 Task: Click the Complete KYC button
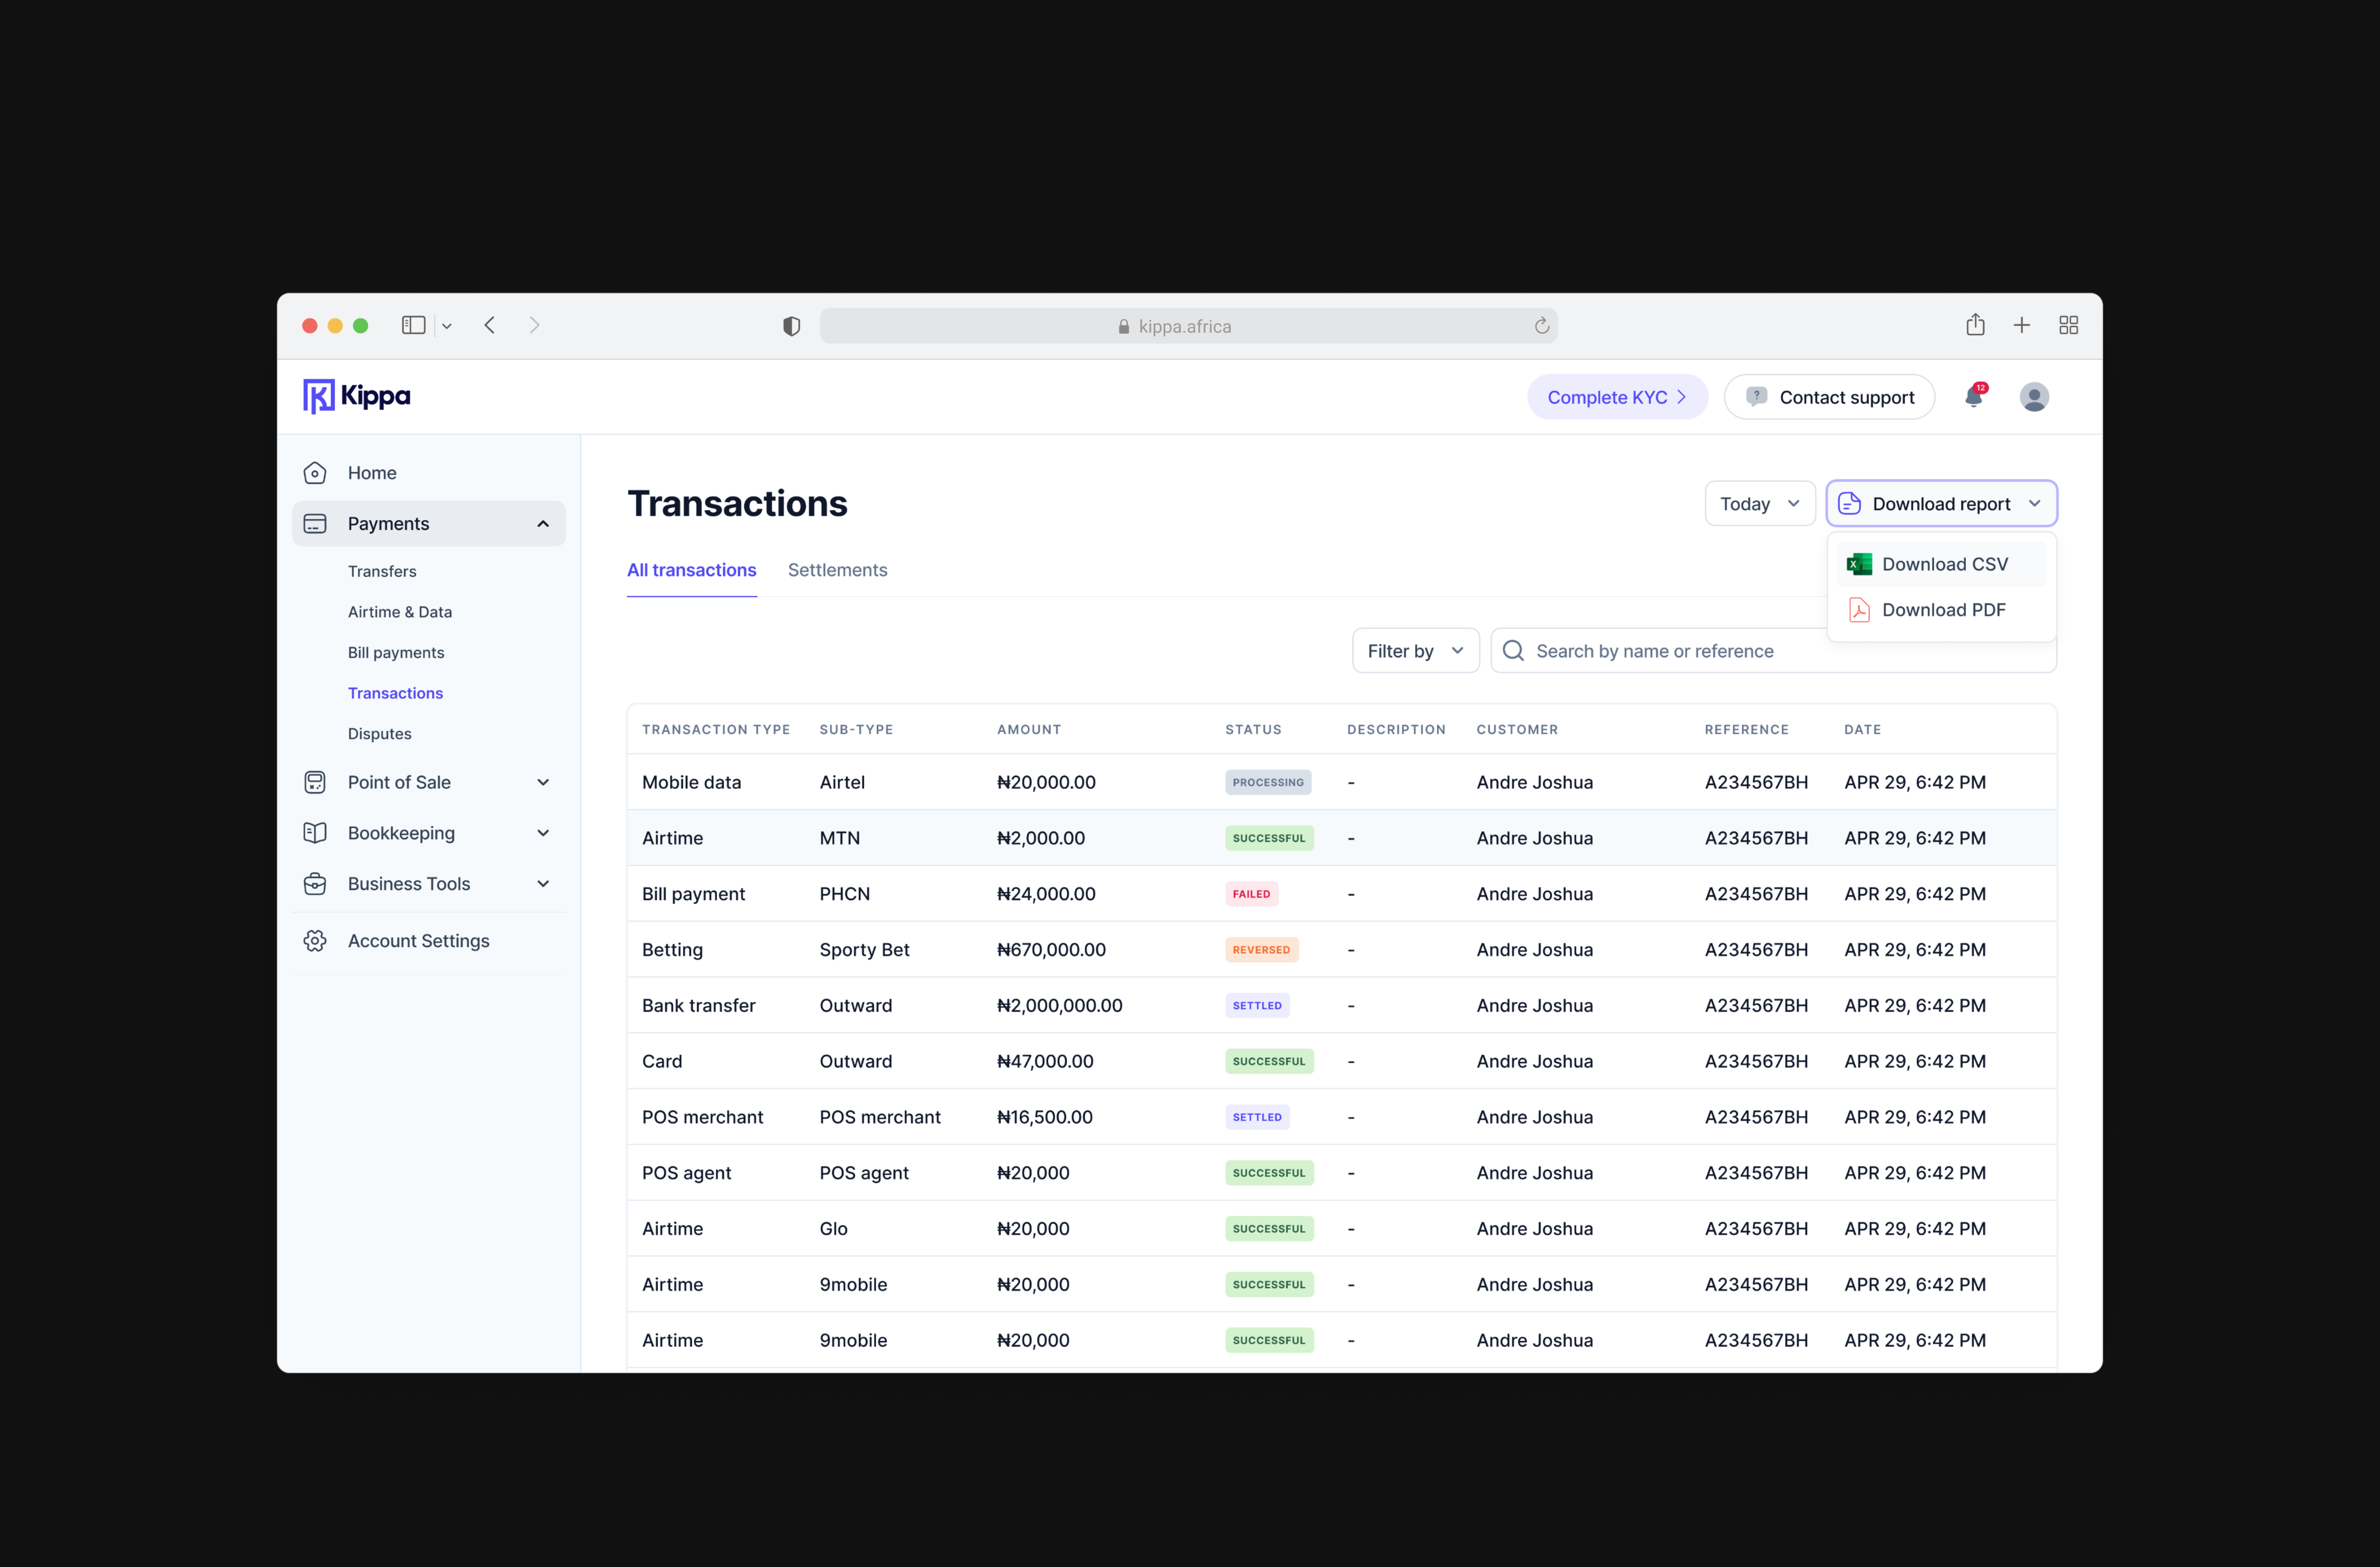(1616, 397)
